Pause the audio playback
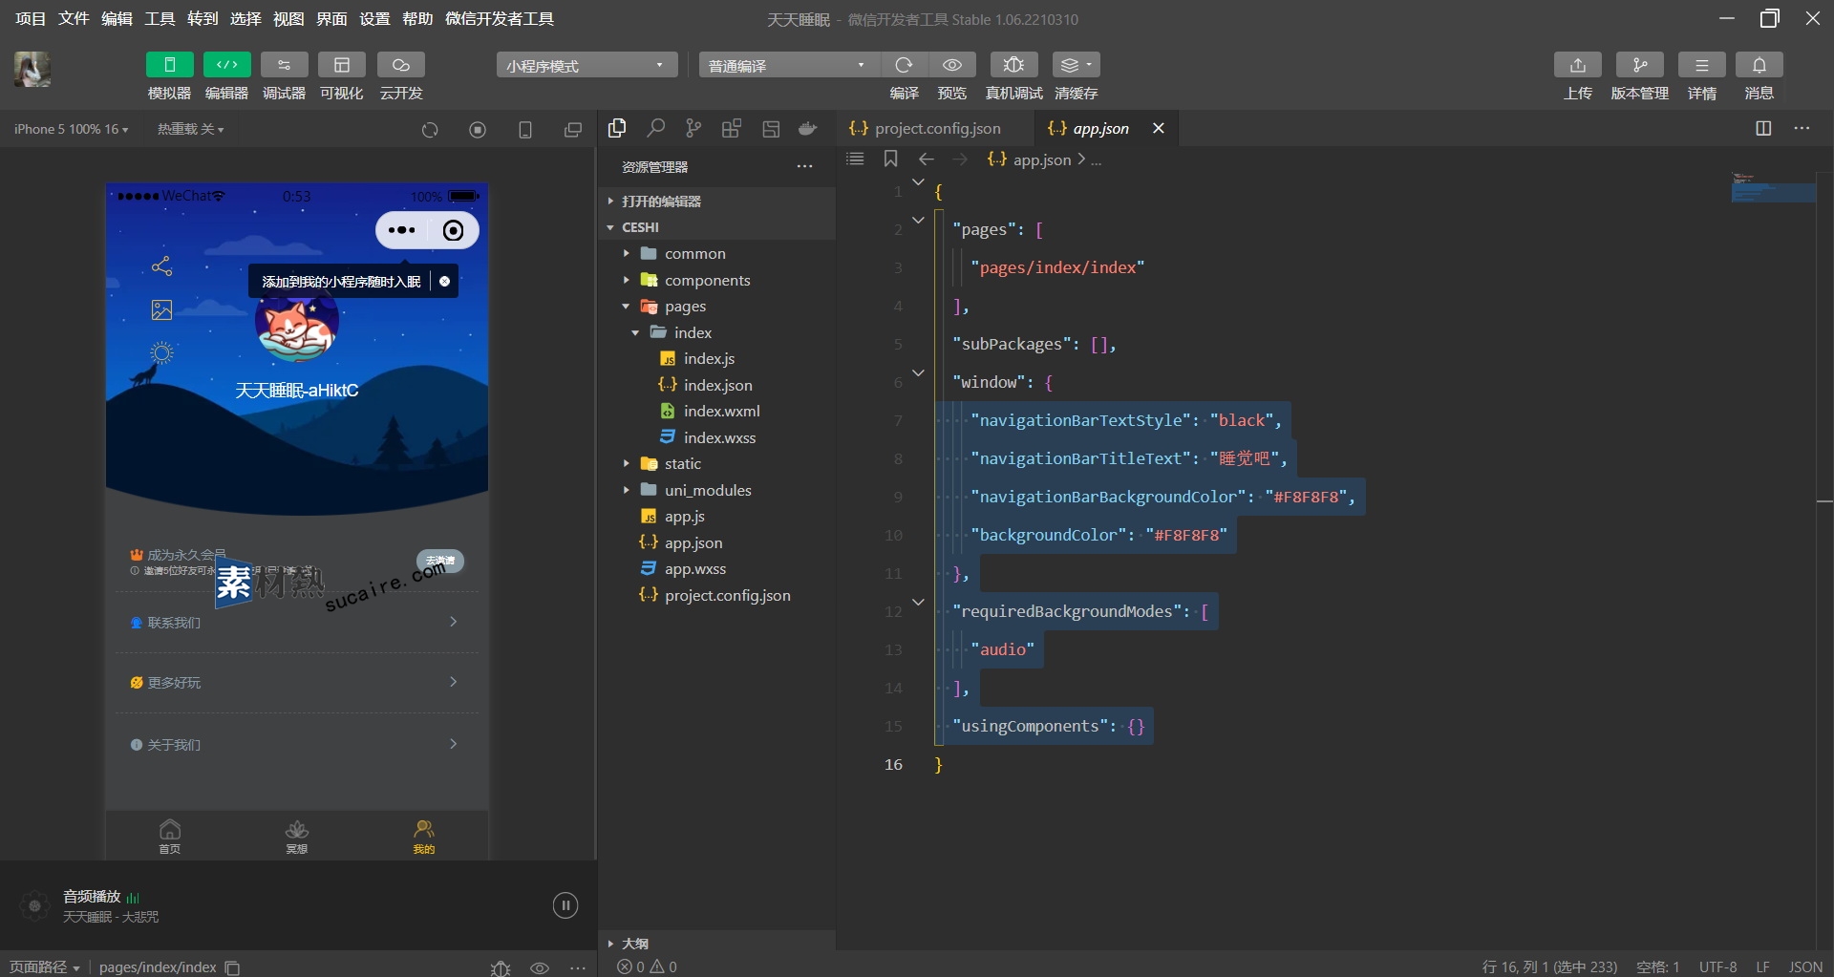Image resolution: width=1834 pixels, height=977 pixels. (565, 905)
